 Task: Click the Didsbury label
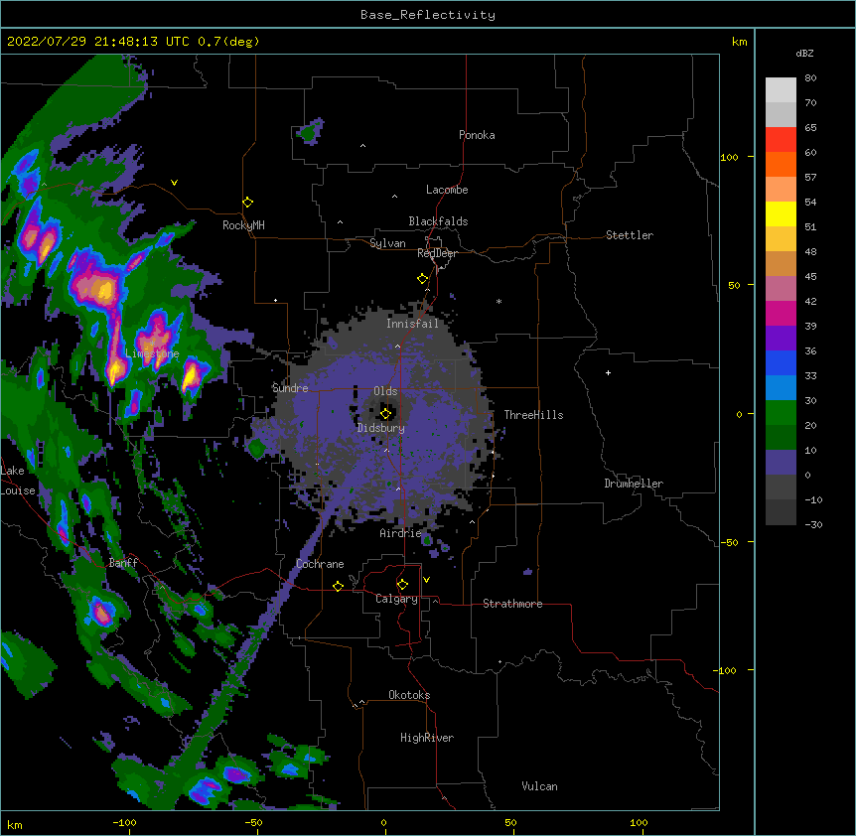[x=381, y=428]
